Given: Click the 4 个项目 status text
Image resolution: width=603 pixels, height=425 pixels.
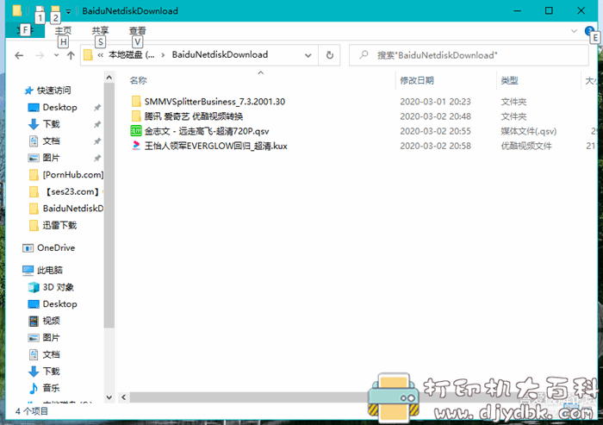Looking at the screenshot, I should click(32, 411).
